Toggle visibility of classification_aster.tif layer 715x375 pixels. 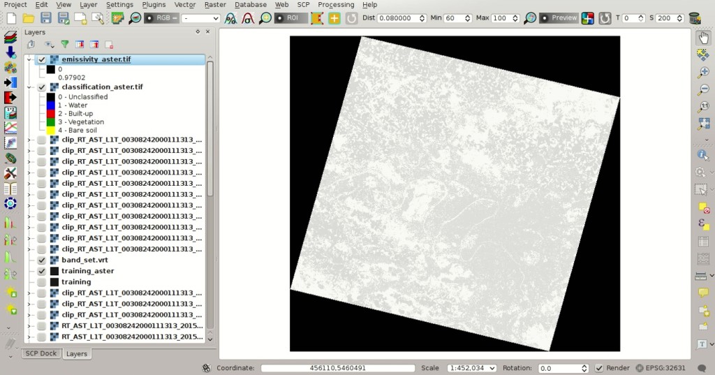41,87
